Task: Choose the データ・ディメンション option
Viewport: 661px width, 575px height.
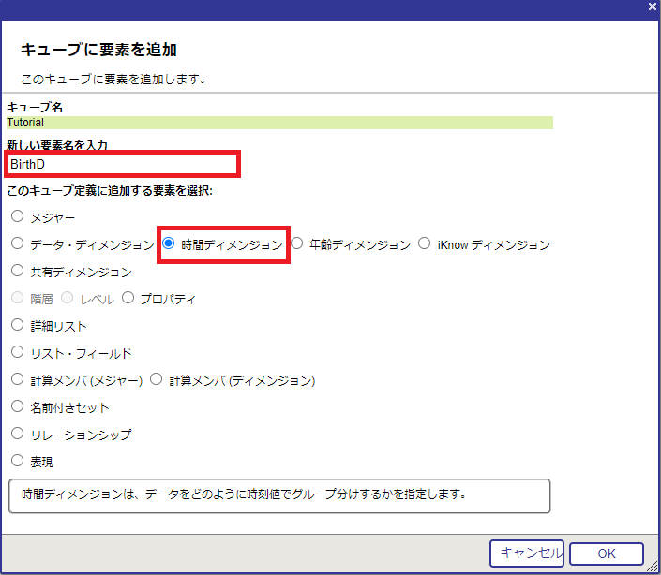Action: pyautogui.click(x=17, y=243)
